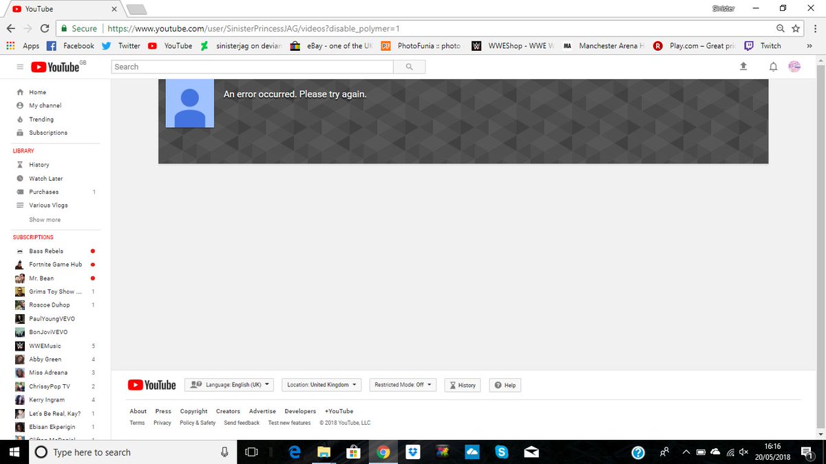Image resolution: width=826 pixels, height=464 pixels.
Task: Open the Windows Start button
Action: [x=14, y=452]
